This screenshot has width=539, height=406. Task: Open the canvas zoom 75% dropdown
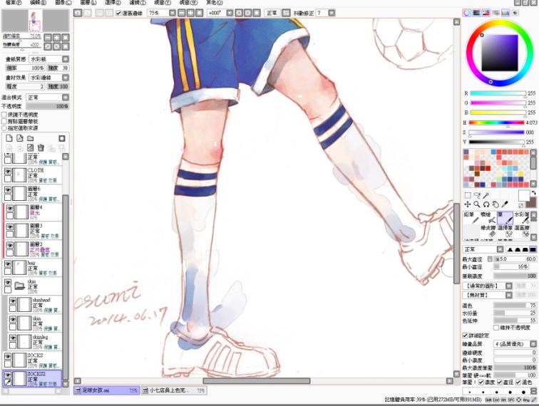coord(173,13)
